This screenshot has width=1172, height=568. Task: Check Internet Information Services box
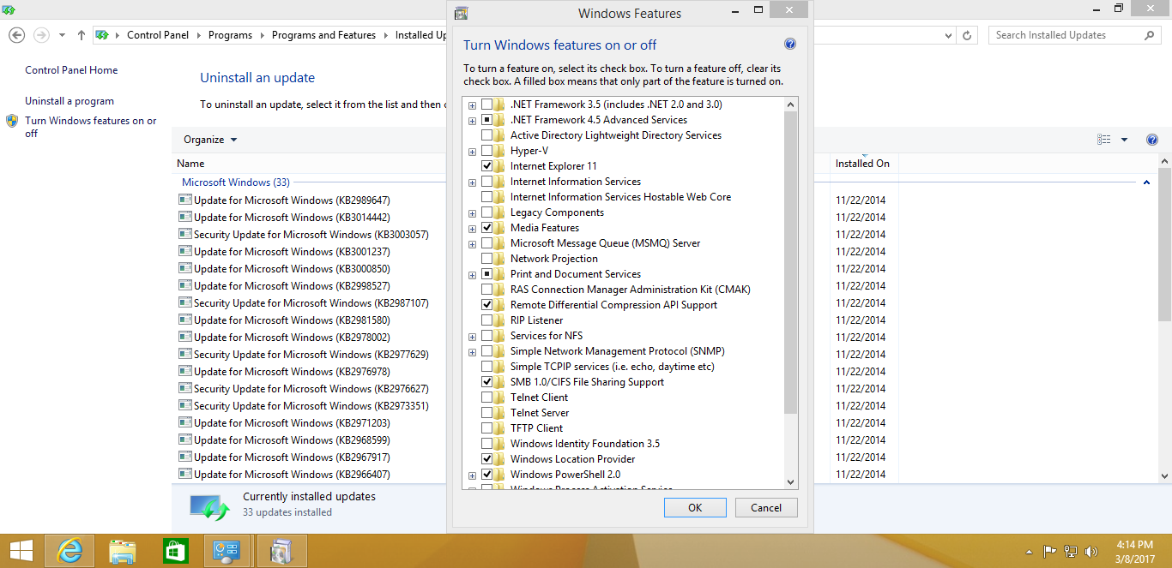[487, 182]
